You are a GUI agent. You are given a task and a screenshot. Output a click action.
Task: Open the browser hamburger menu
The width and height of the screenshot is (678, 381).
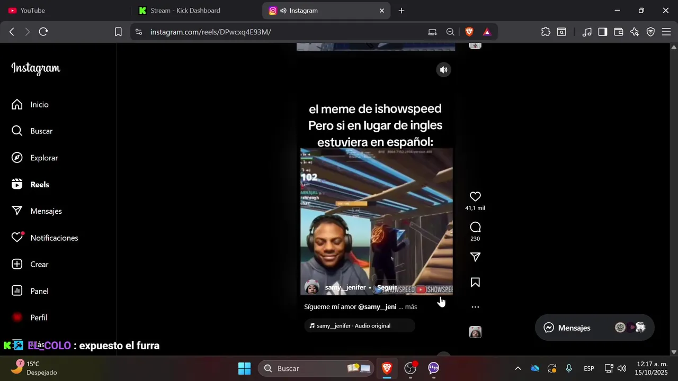666,32
